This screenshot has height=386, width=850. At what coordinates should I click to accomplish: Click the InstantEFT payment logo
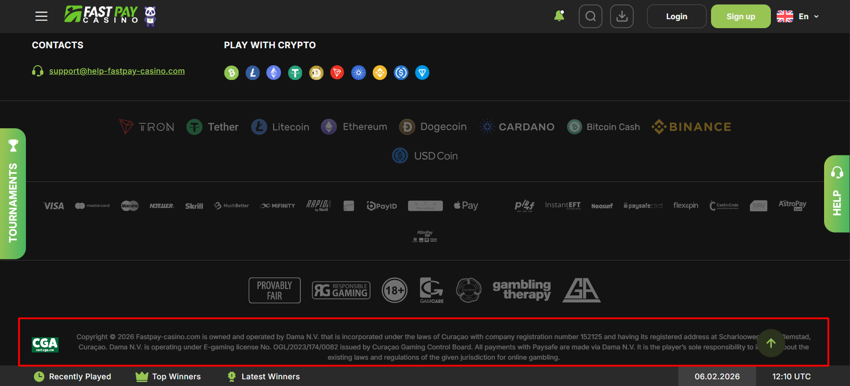[563, 206]
